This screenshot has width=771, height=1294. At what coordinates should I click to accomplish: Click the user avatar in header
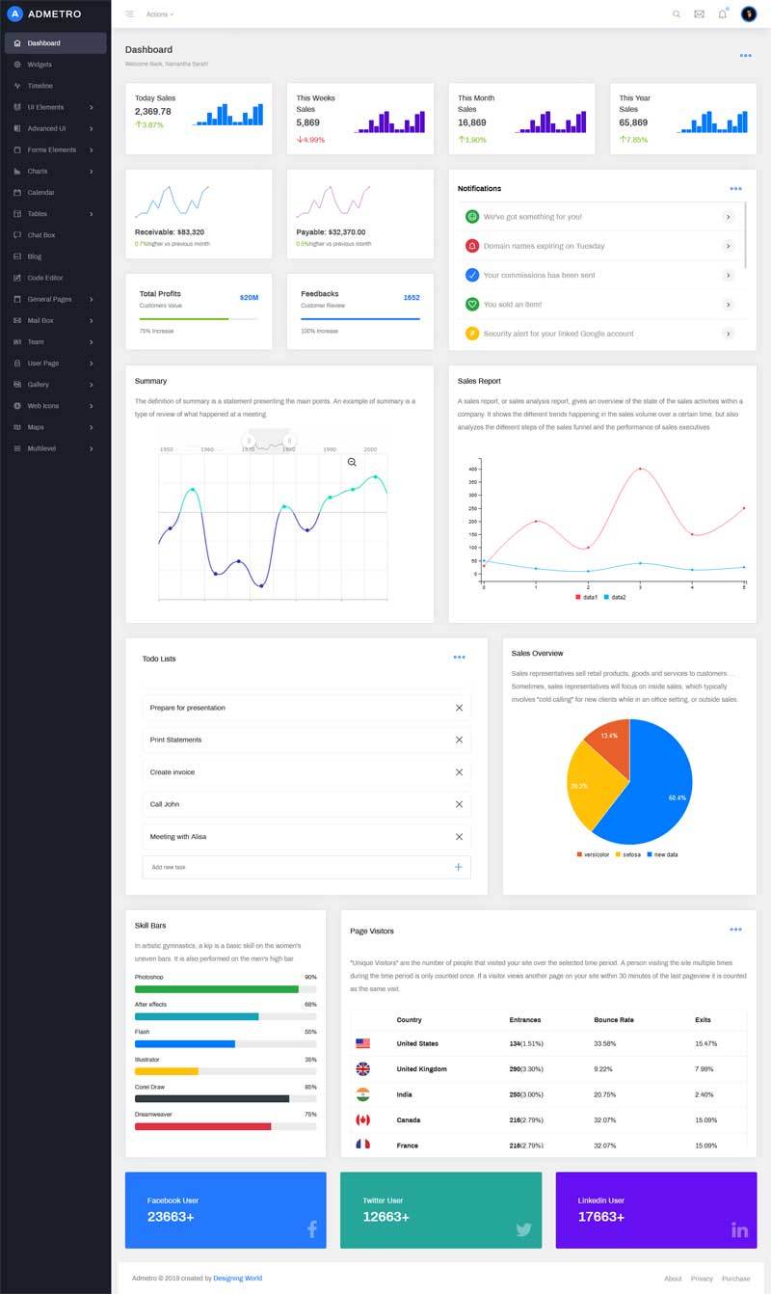point(749,14)
